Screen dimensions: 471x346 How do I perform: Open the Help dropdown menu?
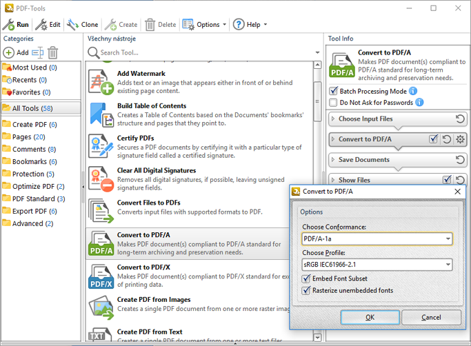(250, 25)
